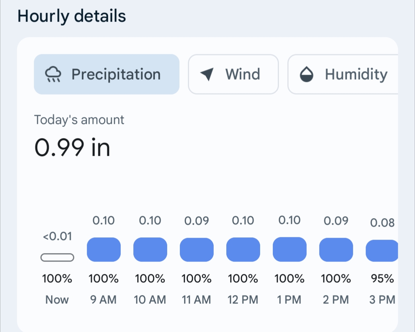Open the Humidity tab
The height and width of the screenshot is (332, 415).
356,74
